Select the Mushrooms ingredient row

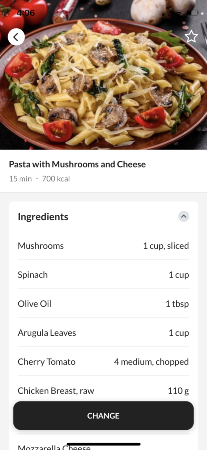pyautogui.click(x=103, y=246)
